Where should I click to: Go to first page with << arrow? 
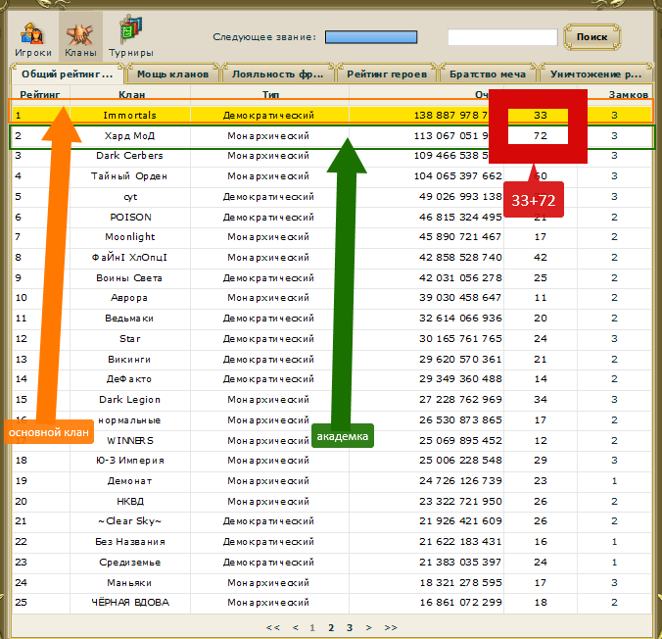(x=273, y=627)
